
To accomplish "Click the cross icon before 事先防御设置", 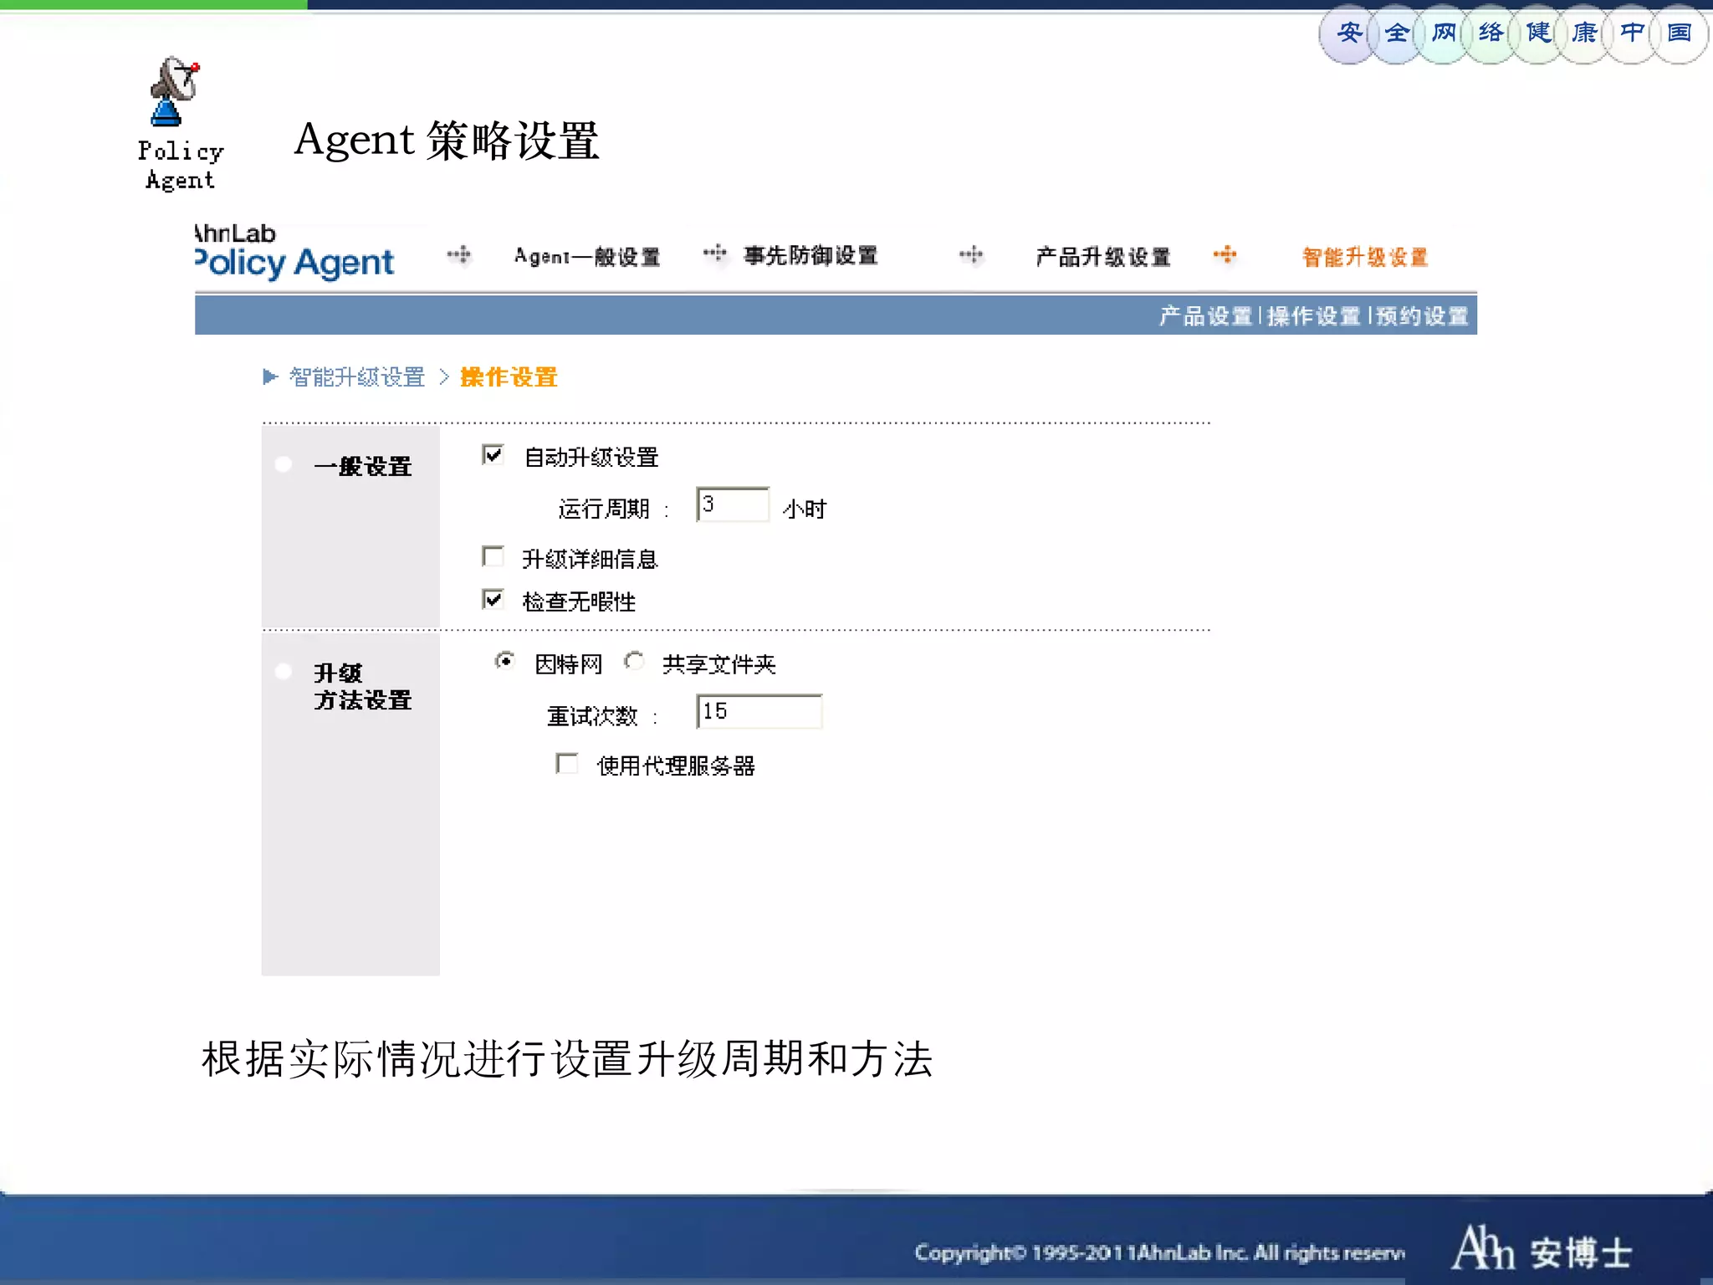I will pyautogui.click(x=715, y=253).
